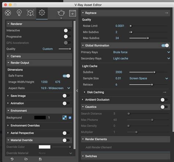
Task: Open the frame buffer window icon
Action: coord(73,13)
